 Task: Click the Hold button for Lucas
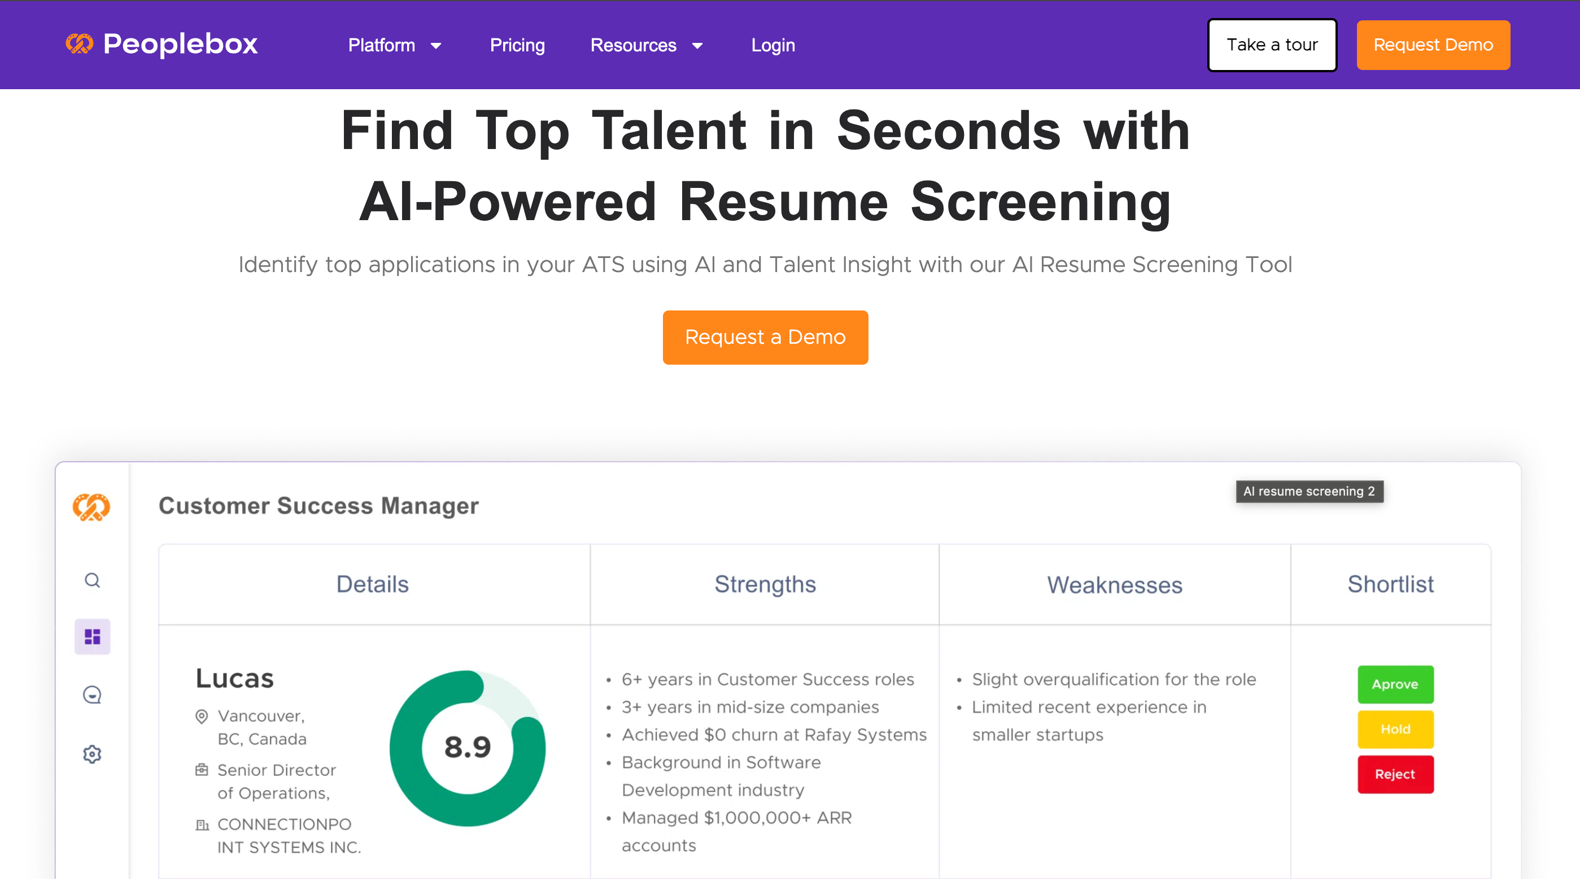[1394, 729]
